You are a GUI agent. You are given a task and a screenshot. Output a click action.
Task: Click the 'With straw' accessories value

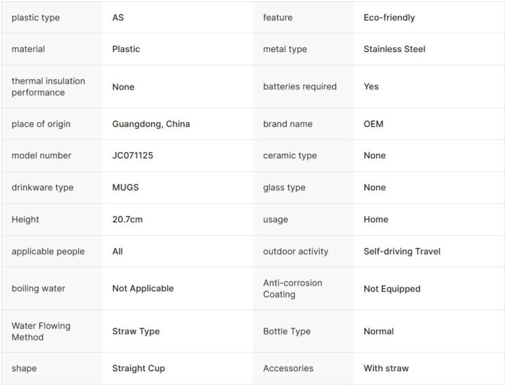[387, 369]
